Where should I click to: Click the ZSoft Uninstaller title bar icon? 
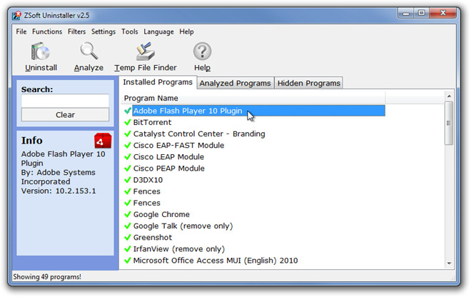point(16,15)
